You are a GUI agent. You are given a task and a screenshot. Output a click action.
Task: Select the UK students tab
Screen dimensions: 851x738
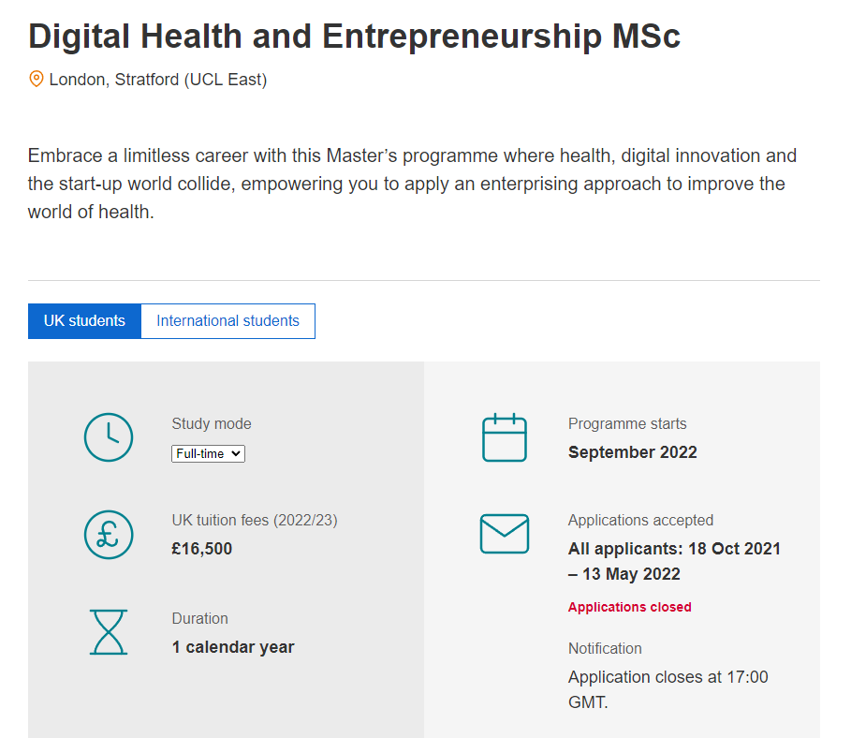[84, 320]
